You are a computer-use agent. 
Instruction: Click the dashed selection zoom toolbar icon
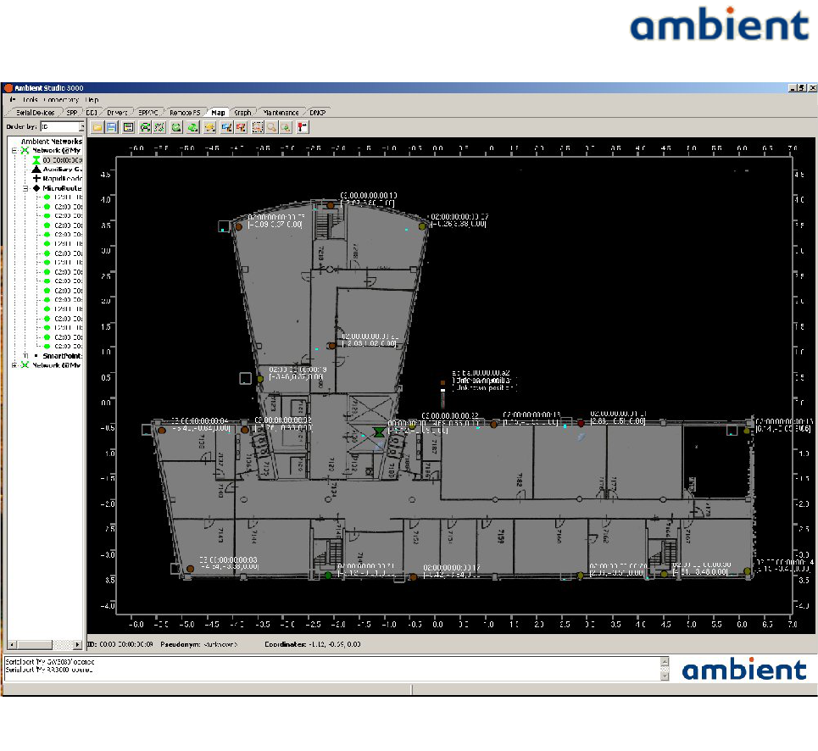[x=257, y=127]
